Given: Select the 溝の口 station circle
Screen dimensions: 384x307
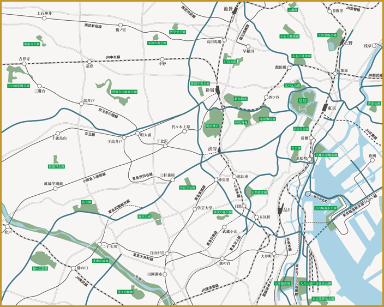Looking at the screenshot, I should click(73, 268).
